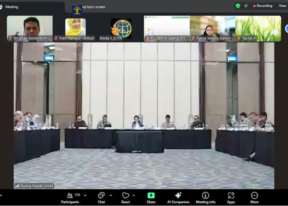Select the Meeting tab

tap(12, 7)
